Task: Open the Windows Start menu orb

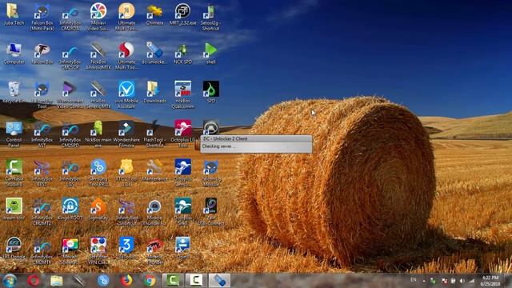Action: 10,281
